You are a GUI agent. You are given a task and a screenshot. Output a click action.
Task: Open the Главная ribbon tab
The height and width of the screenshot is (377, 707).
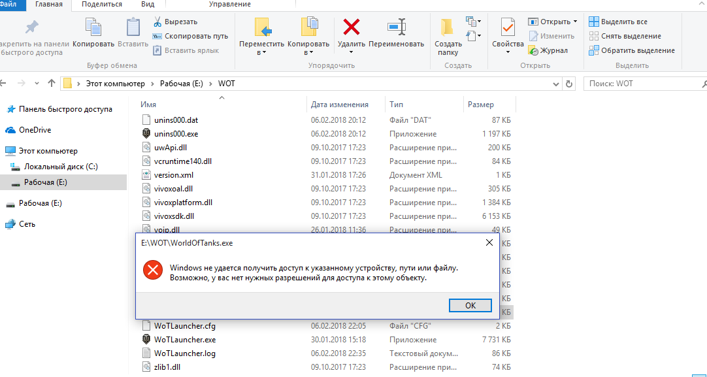48,5
